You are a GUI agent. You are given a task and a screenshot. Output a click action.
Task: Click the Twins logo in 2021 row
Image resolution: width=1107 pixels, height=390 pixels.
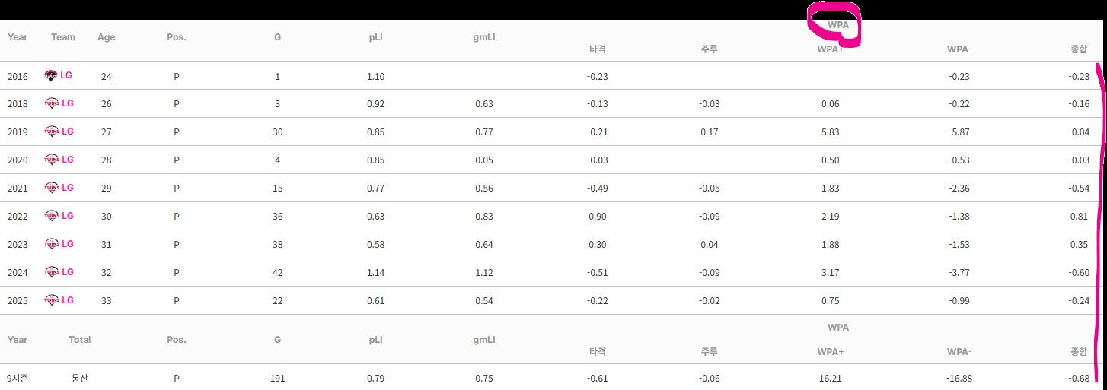(x=51, y=188)
